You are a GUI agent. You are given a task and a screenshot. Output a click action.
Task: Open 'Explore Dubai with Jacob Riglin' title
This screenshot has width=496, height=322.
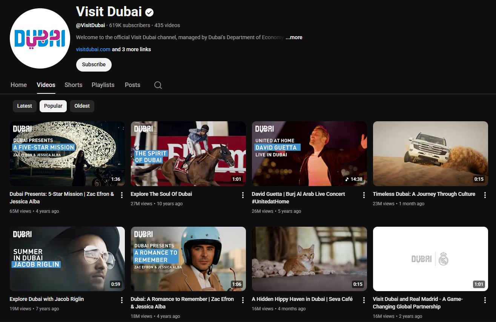(47, 299)
